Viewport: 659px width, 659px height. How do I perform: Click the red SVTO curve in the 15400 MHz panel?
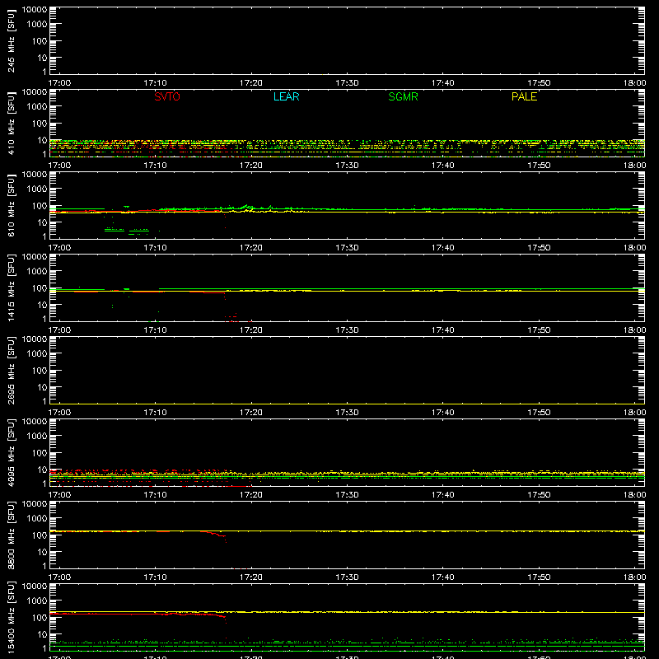click(138, 614)
